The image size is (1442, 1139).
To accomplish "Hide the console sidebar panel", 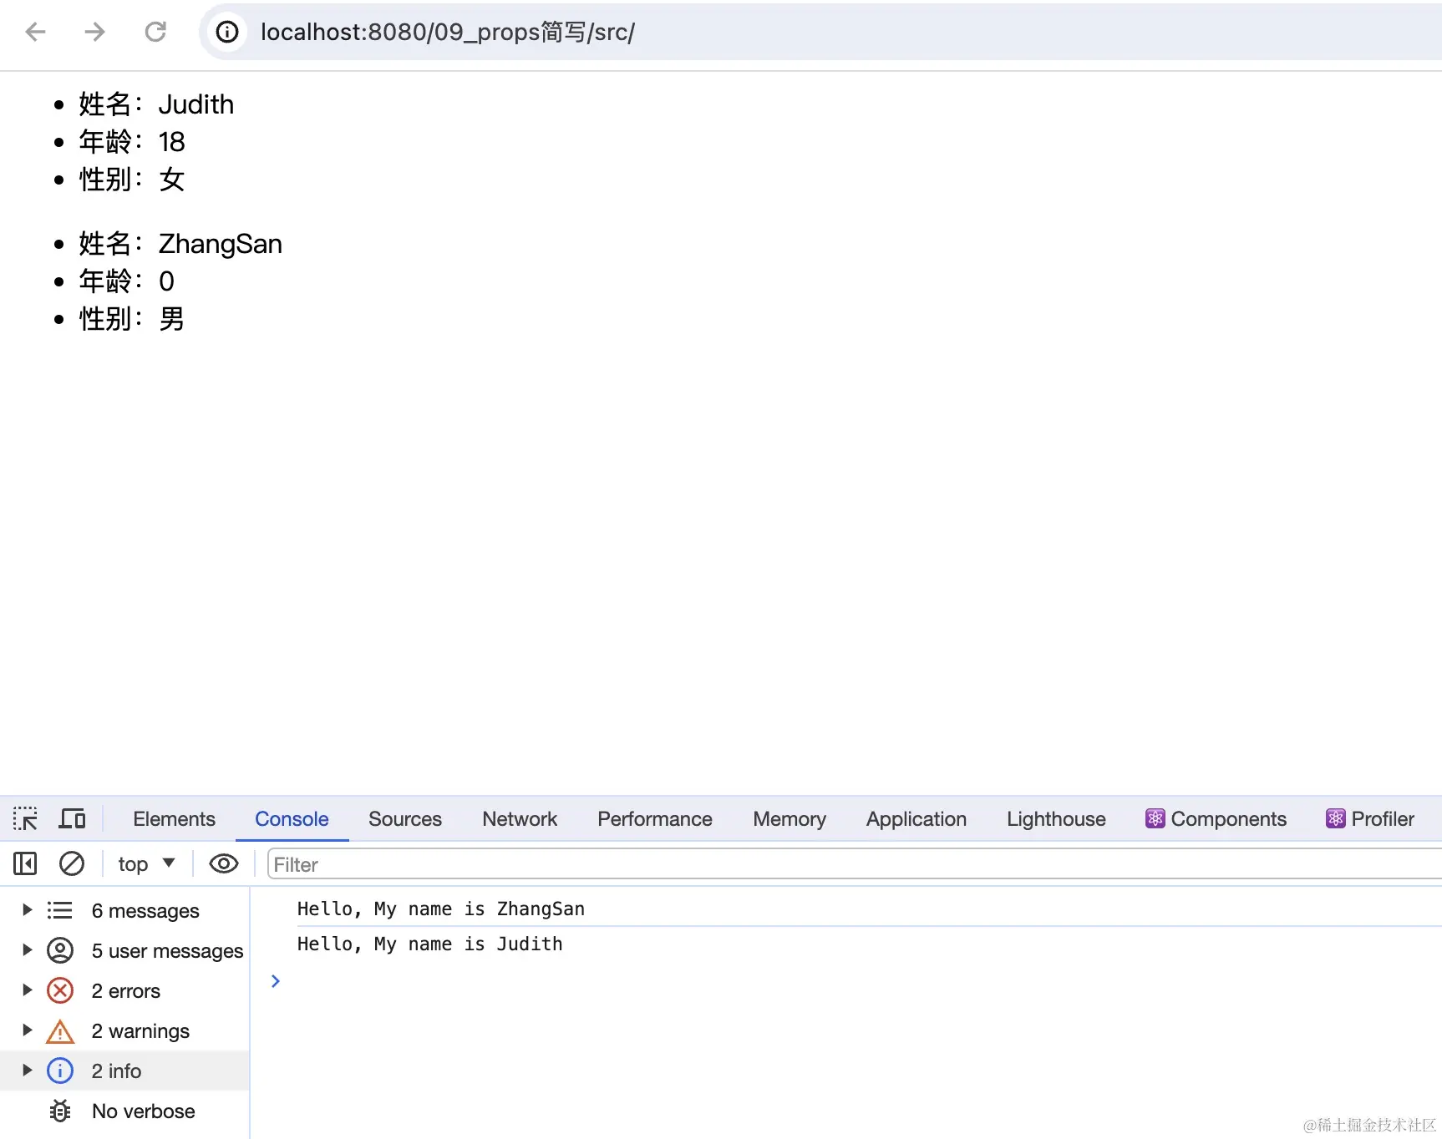I will (x=25, y=863).
